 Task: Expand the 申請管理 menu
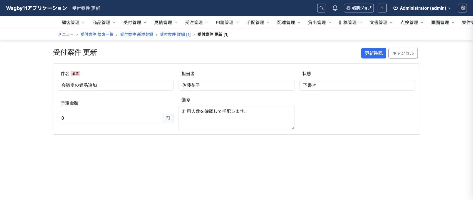(x=227, y=22)
